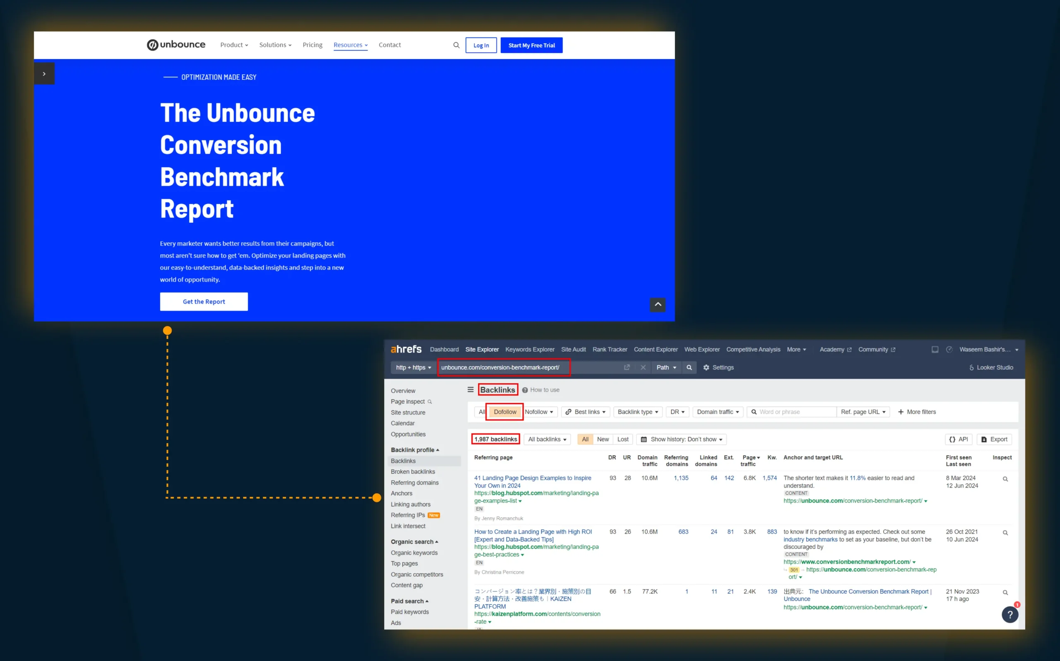Clear the target URL with the X icon
This screenshot has width=1060, height=661.
(643, 367)
